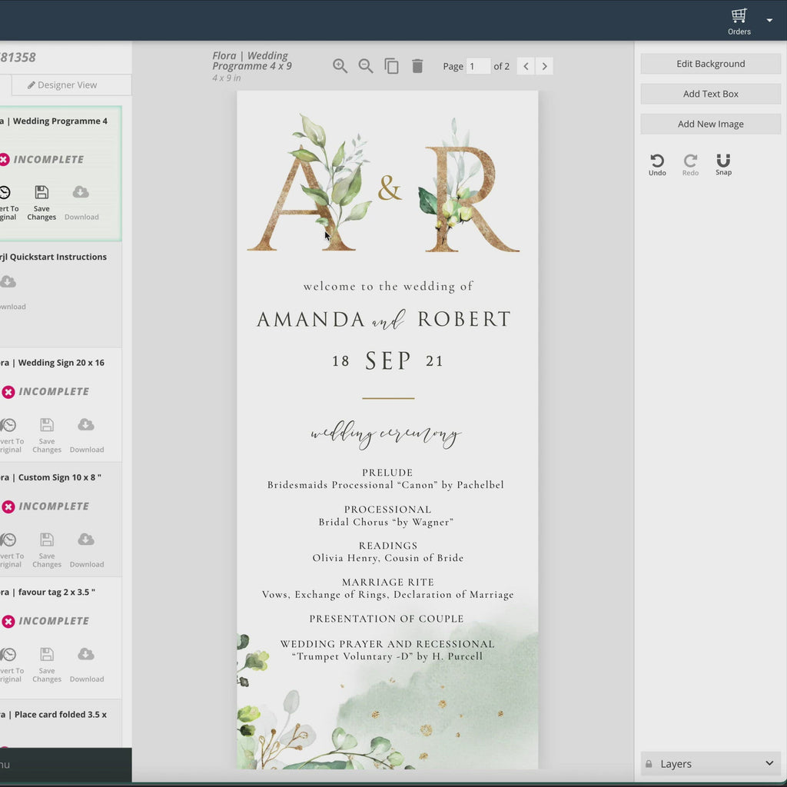Select 'Trumpet Voluntary -D' line
The width and height of the screenshot is (787, 787).
pos(387,656)
